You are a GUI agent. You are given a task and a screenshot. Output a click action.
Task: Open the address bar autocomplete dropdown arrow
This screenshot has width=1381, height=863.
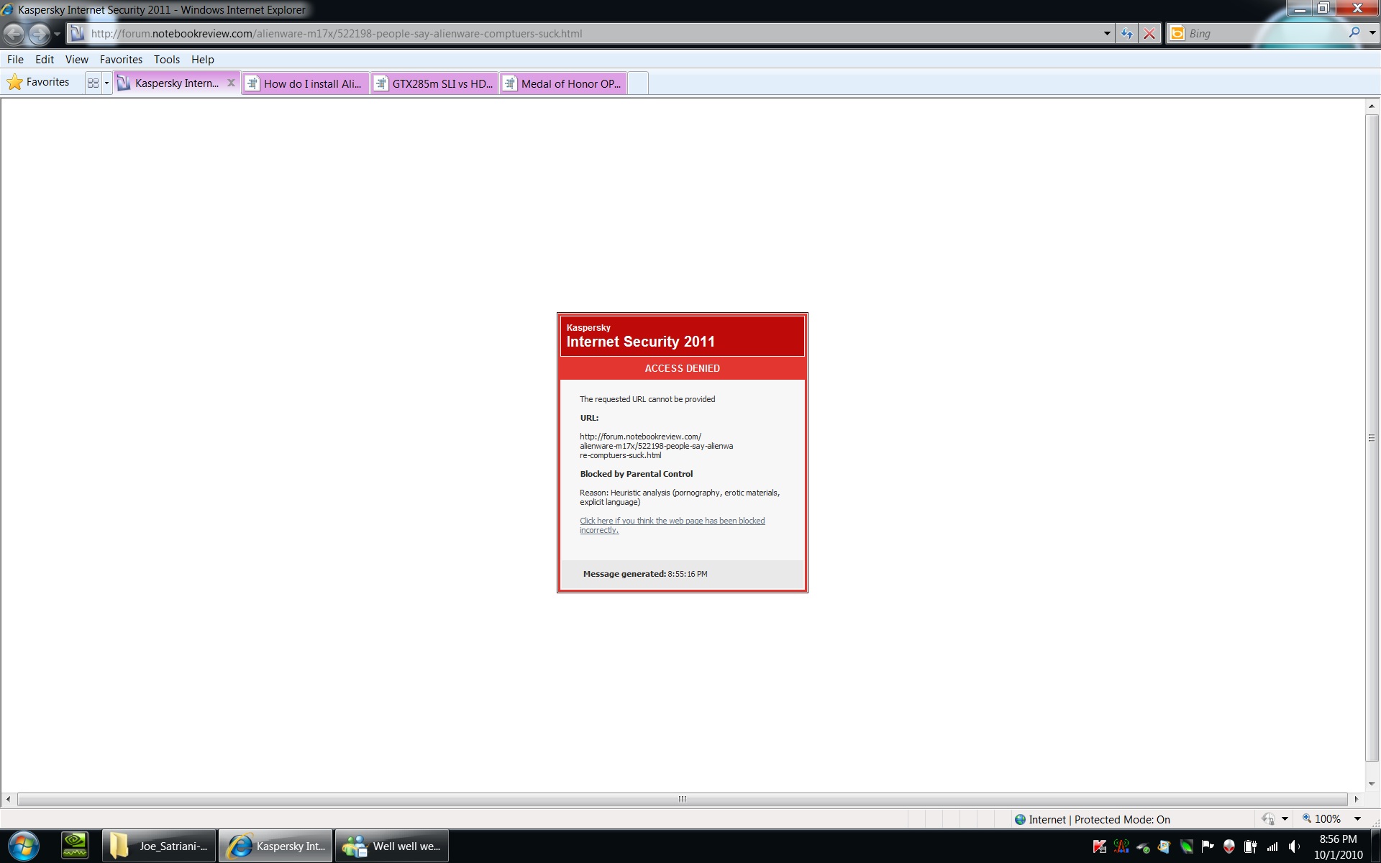(x=1106, y=33)
